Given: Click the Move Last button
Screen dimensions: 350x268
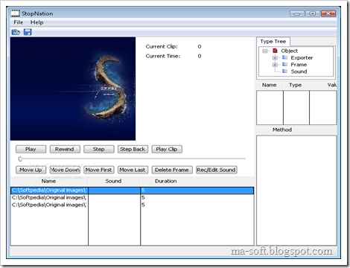Looking at the screenshot, I should [133, 170].
